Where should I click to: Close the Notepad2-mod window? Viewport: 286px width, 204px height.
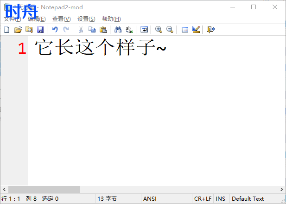275,7
